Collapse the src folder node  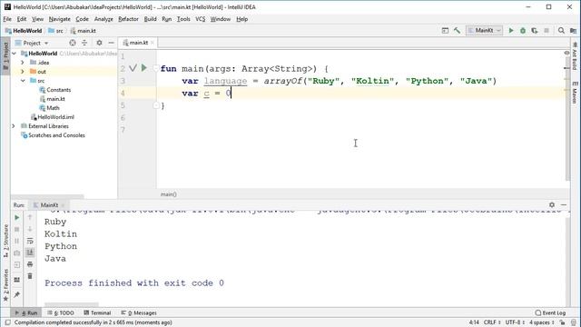click(x=23, y=81)
